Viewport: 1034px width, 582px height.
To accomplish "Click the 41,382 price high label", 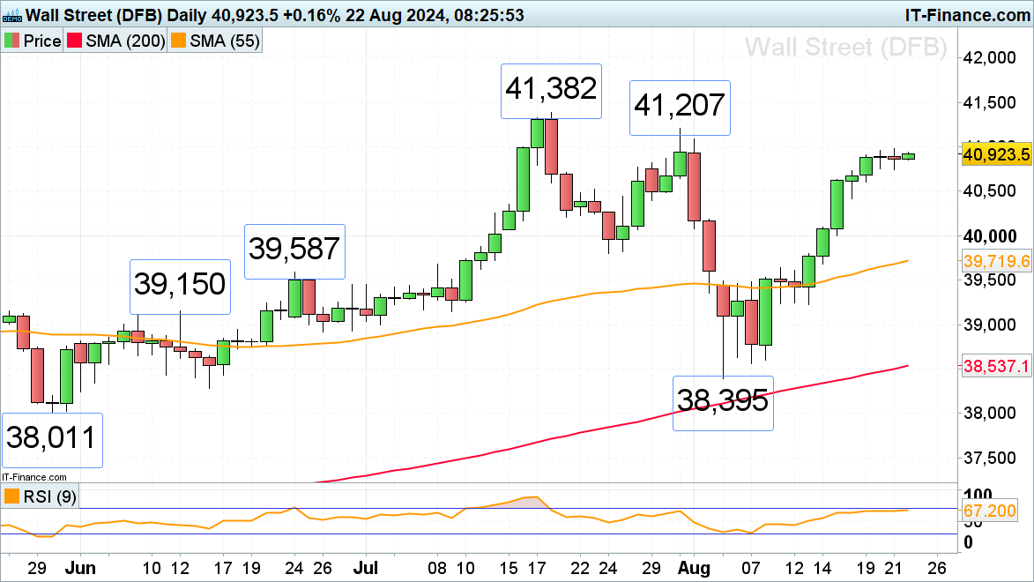I will point(551,91).
